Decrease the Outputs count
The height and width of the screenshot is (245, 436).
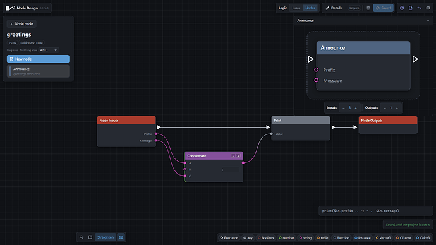coord(385,108)
